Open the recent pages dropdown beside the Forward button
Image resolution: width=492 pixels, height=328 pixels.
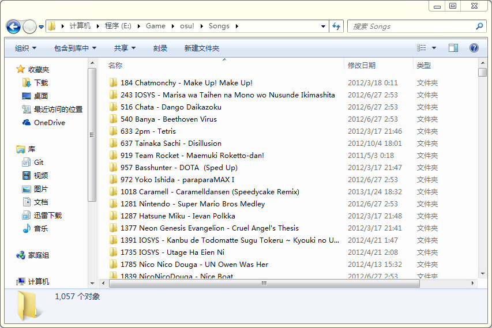(41, 27)
